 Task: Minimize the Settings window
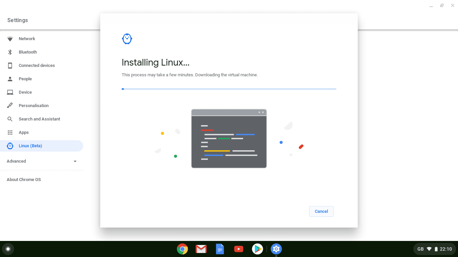pyautogui.click(x=431, y=6)
